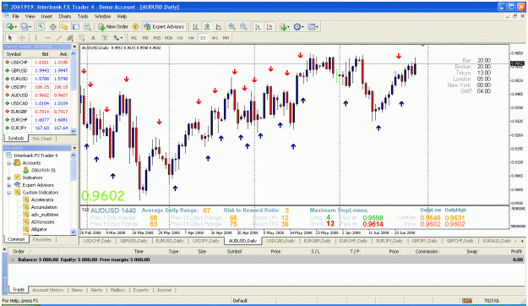The image size is (528, 306).
Task: Open the Templates dropdown
Action: coord(313,26)
